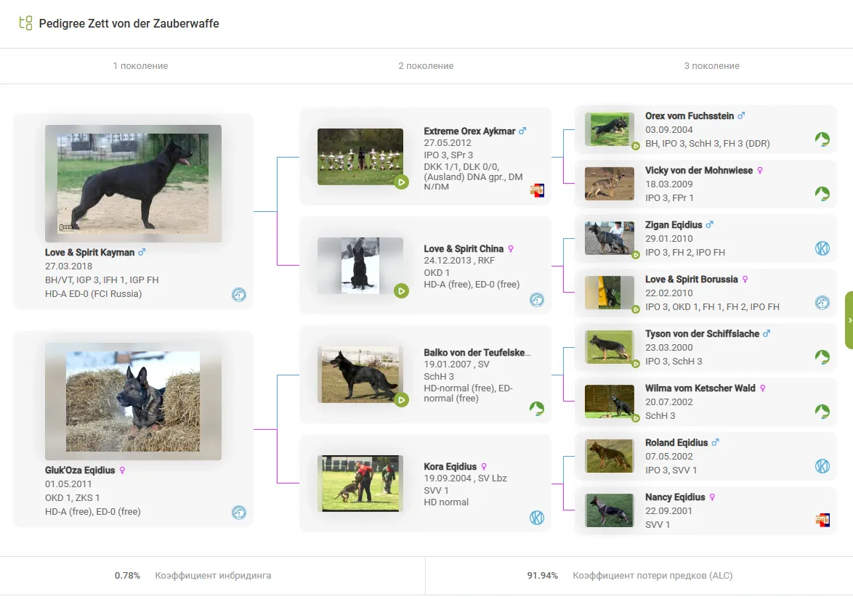Click green database icon beside Wilma vom Ketscher Wald
The height and width of the screenshot is (599, 853).
tap(822, 412)
